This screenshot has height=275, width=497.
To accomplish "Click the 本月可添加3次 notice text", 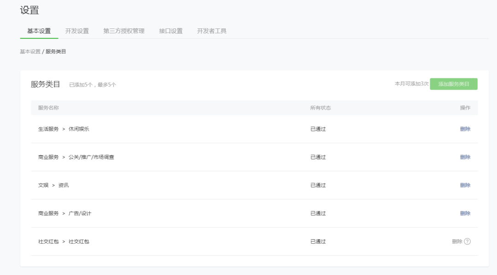I will point(411,84).
